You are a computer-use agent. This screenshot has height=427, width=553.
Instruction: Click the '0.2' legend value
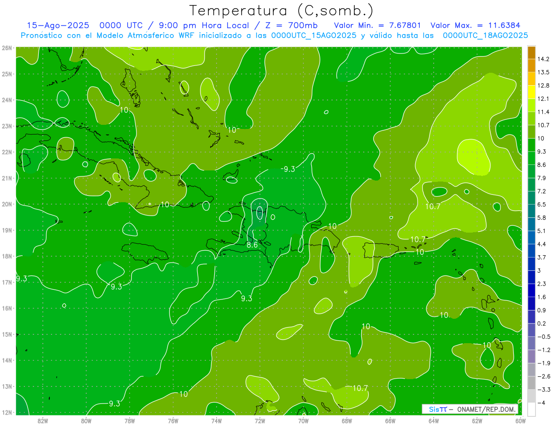tap(541, 323)
